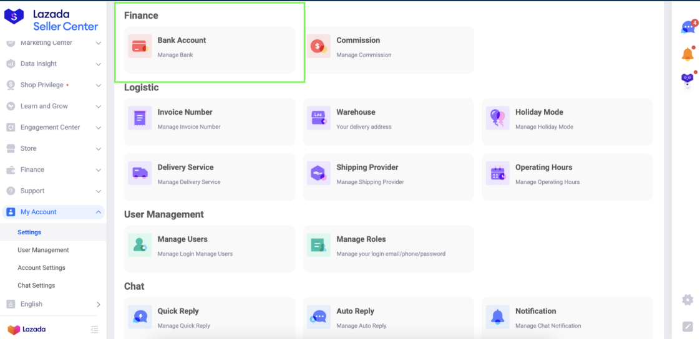The width and height of the screenshot is (700, 339).
Task: Expand the Data Insight menu
Action: (x=54, y=64)
